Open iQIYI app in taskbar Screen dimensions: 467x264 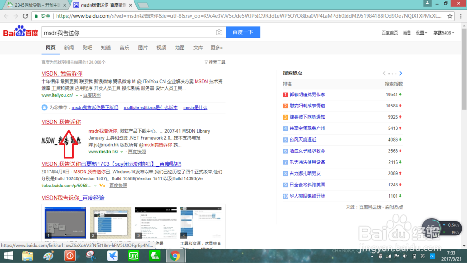point(134,256)
